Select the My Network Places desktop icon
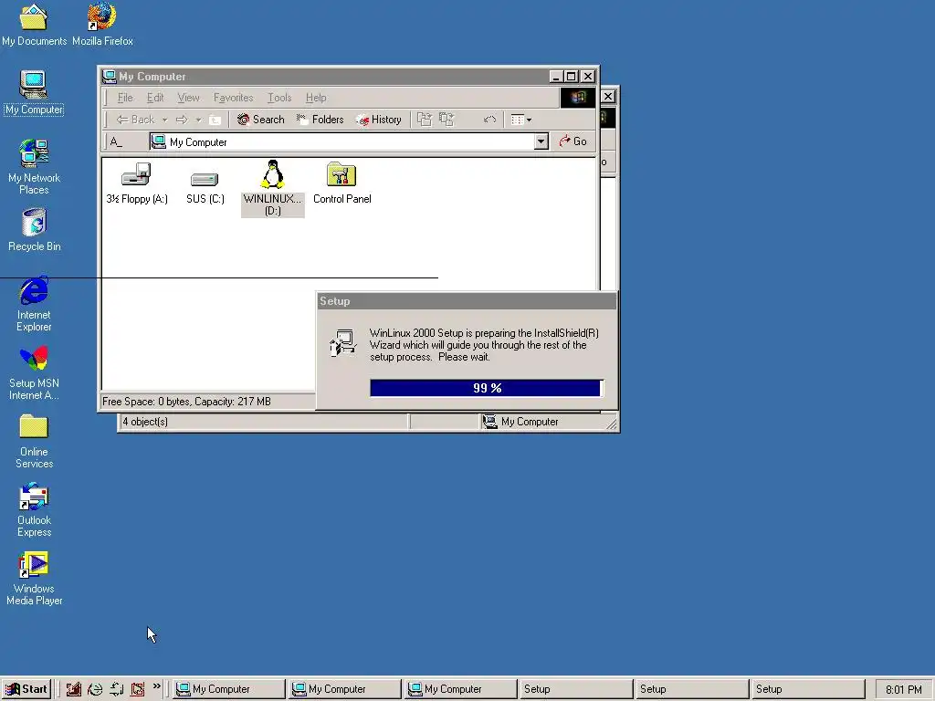This screenshot has height=701, width=935. (x=34, y=153)
